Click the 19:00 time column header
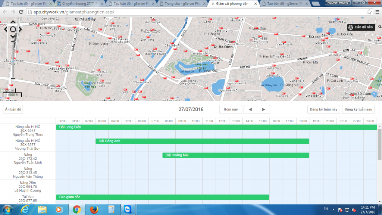382x215 pixels. pyautogui.click(x=316, y=121)
